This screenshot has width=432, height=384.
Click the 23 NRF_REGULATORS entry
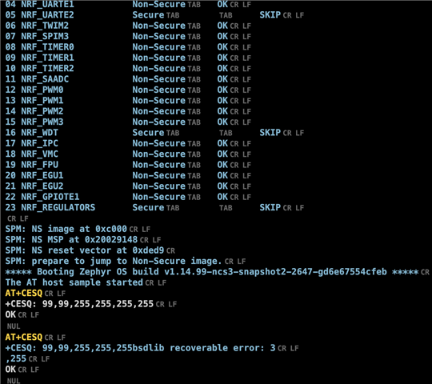click(50, 207)
